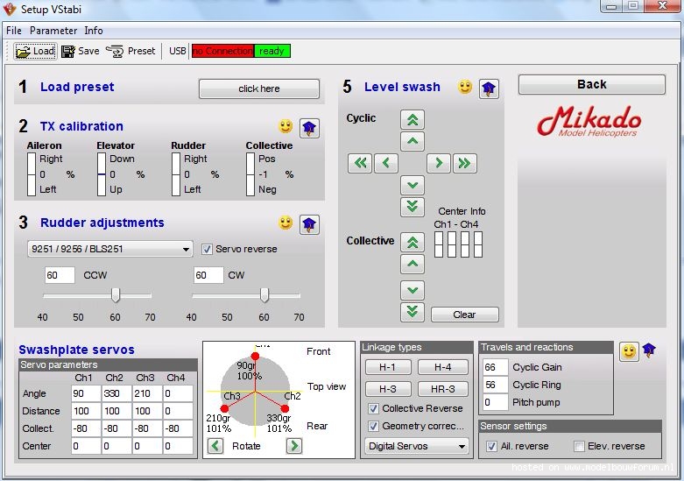This screenshot has height=481, width=684.
Task: Rotate swashplate diagram right
Action: click(x=294, y=446)
